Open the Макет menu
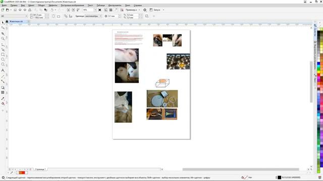The height and width of the screenshot is (181, 323). click(x=31, y=6)
